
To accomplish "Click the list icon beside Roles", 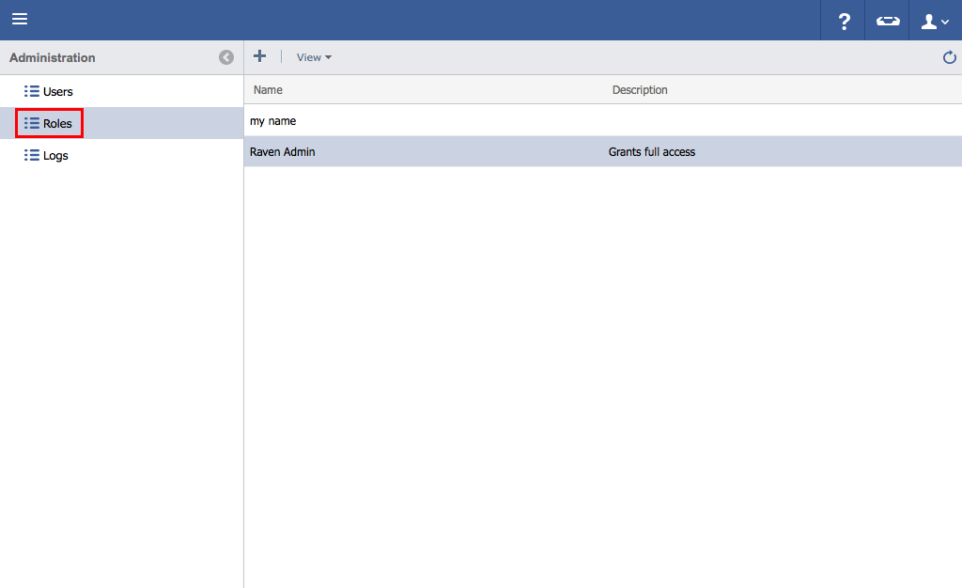I will coord(31,124).
